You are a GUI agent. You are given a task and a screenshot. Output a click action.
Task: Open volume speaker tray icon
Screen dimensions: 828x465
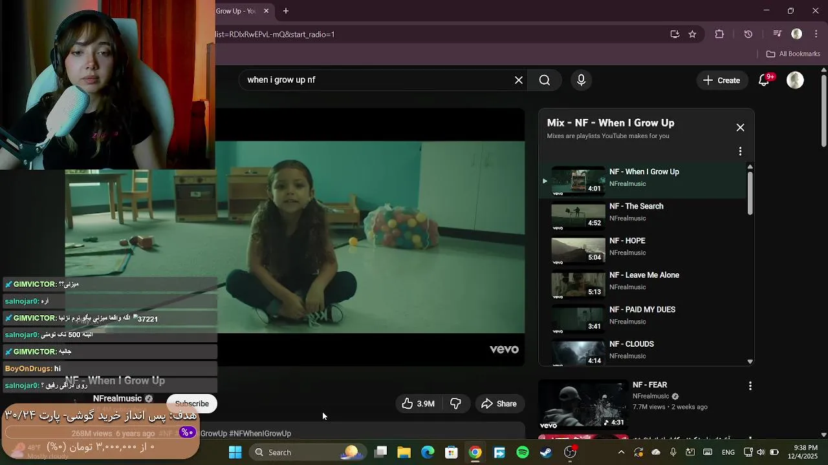coord(761,452)
